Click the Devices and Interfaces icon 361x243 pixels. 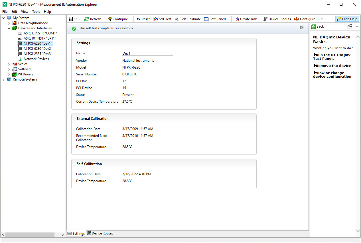[15, 28]
